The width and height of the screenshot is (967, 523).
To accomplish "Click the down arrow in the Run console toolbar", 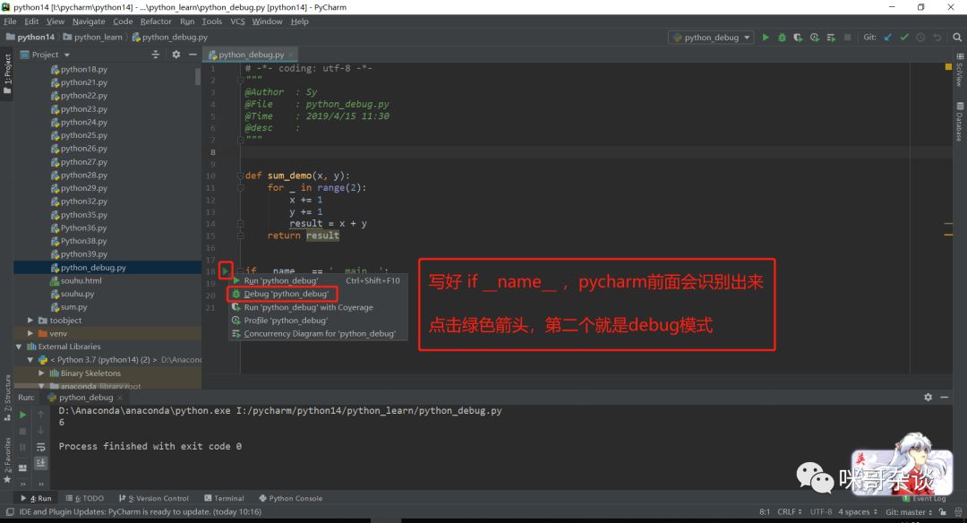I will (x=40, y=431).
